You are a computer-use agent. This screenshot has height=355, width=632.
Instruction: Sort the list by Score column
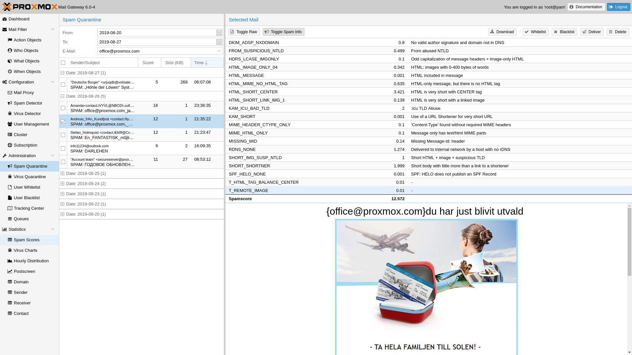[148, 63]
